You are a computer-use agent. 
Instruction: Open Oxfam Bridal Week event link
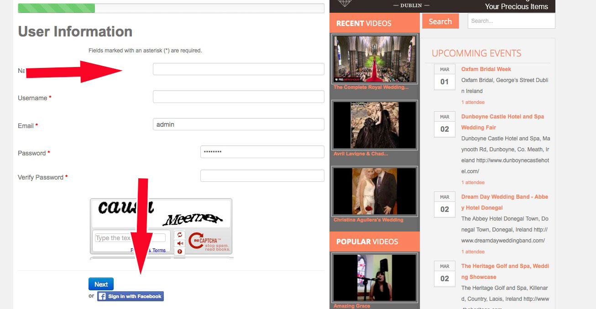[486, 69]
